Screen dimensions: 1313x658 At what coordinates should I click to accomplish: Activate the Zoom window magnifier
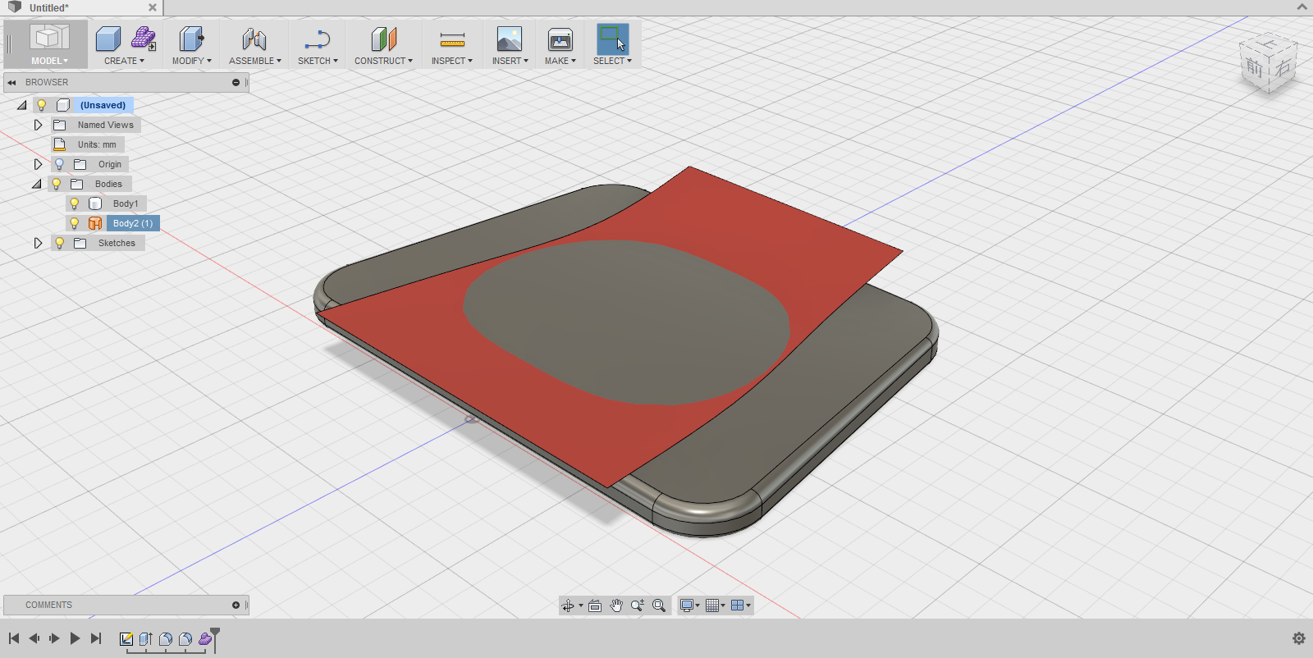tap(659, 605)
